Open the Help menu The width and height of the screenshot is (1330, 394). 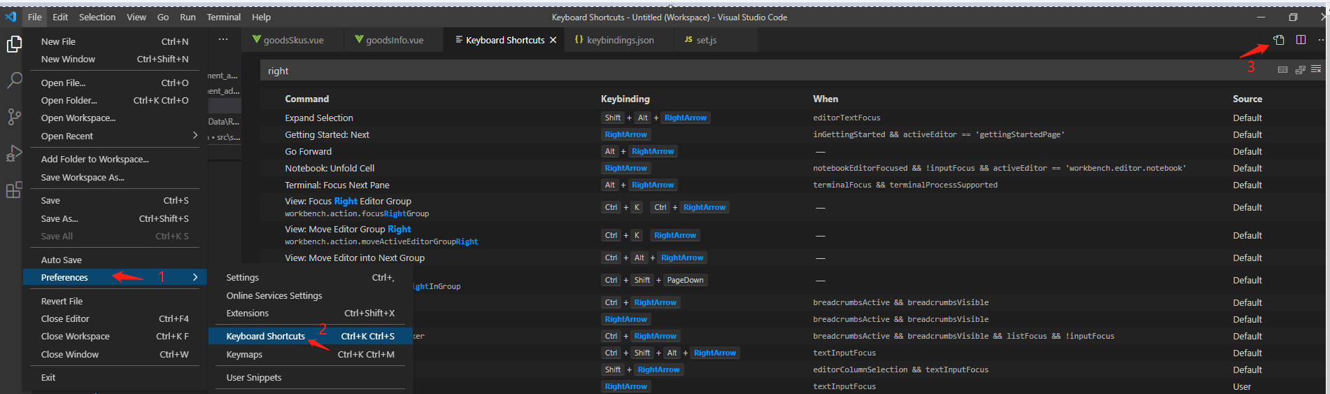pyautogui.click(x=261, y=17)
